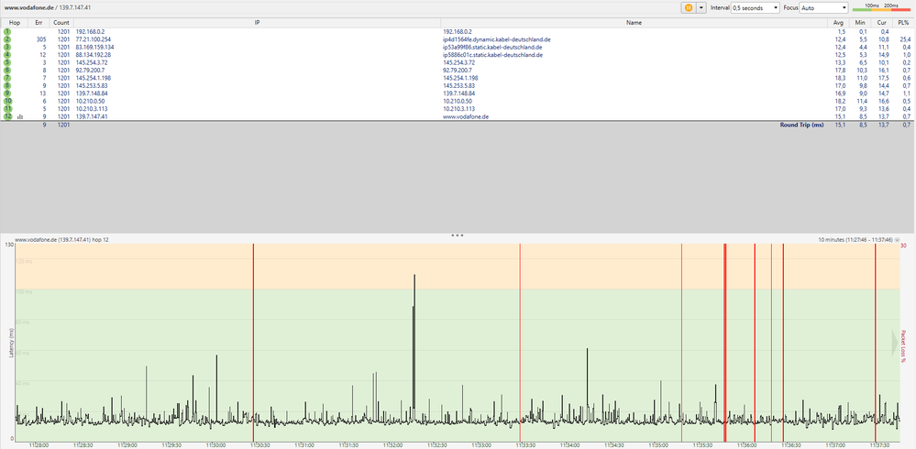
Task: Click the Hop column header
Action: (x=14, y=21)
